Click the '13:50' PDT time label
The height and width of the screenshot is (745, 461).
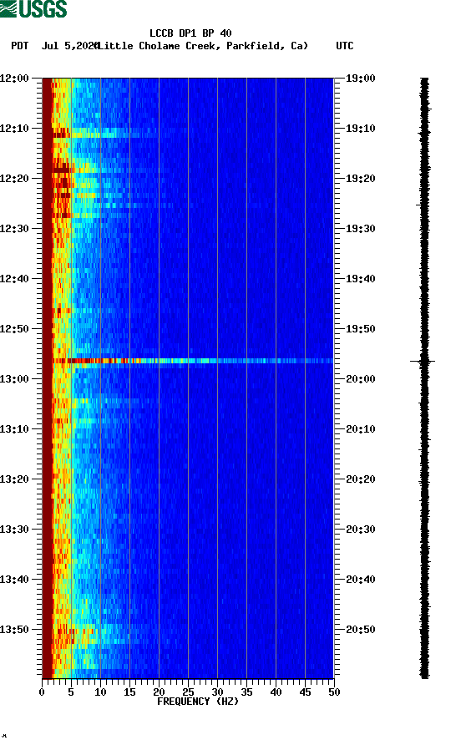click(15, 630)
